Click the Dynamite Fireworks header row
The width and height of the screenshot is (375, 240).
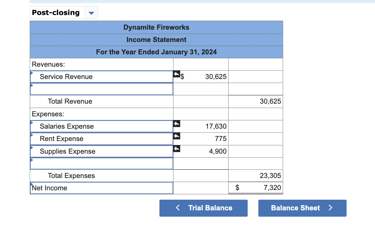pyautogui.click(x=156, y=27)
